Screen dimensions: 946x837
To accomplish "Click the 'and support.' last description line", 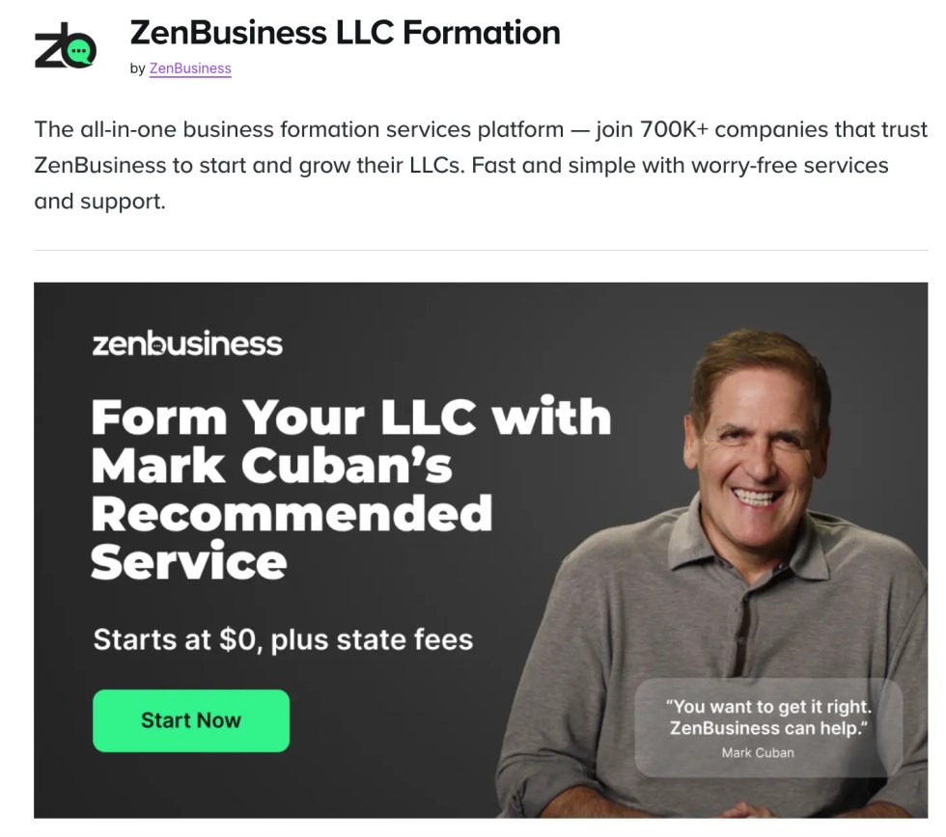I will click(x=99, y=202).
